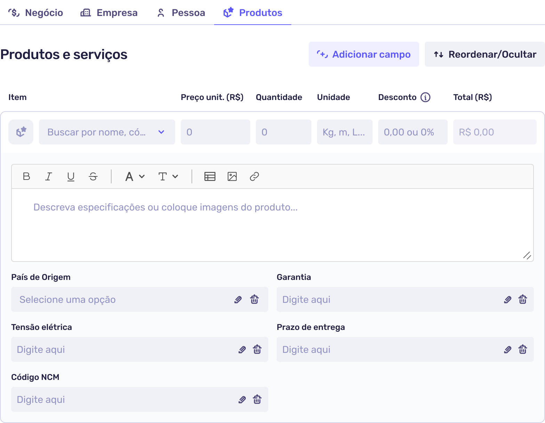This screenshot has width=545, height=423.
Task: Insert a hyperlink into description
Action: (254, 176)
